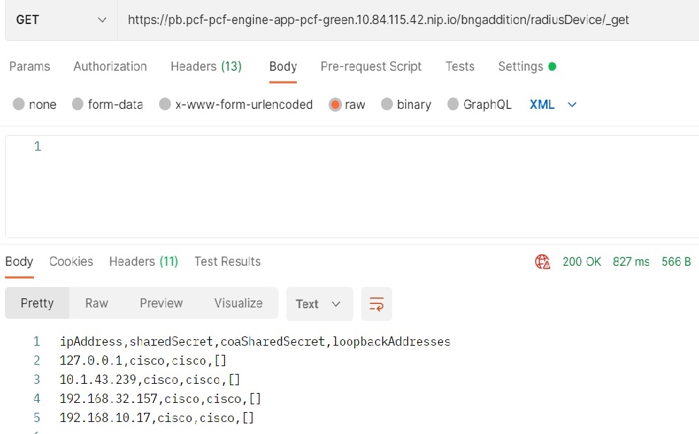The height and width of the screenshot is (434, 699).
Task: Open the request Headers (13) tab
Action: [x=206, y=66]
